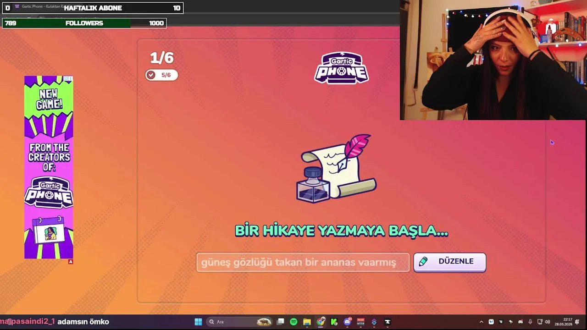This screenshot has width=587, height=330.
Task: Click the blue tray app icon
Action: (x=491, y=322)
